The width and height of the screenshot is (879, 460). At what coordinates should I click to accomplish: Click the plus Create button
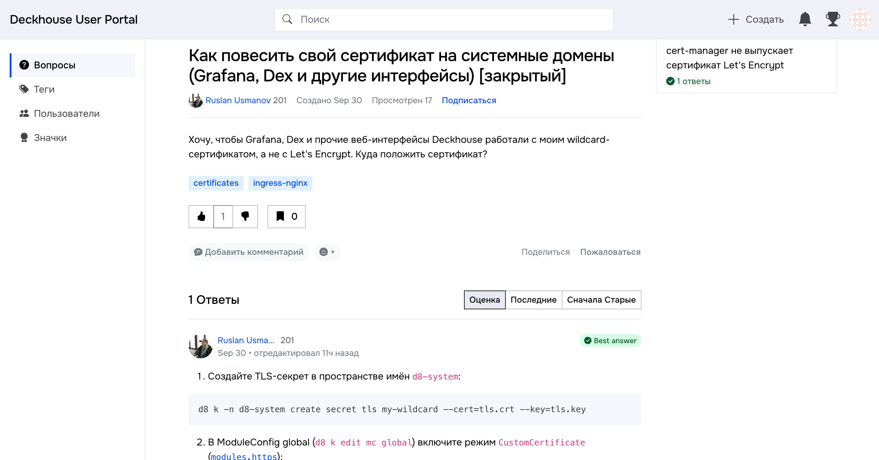point(756,19)
